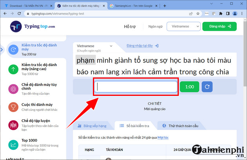The width and height of the screenshot is (247, 160).
Task: Click the browser address bar URL
Action: (x=58, y=14)
